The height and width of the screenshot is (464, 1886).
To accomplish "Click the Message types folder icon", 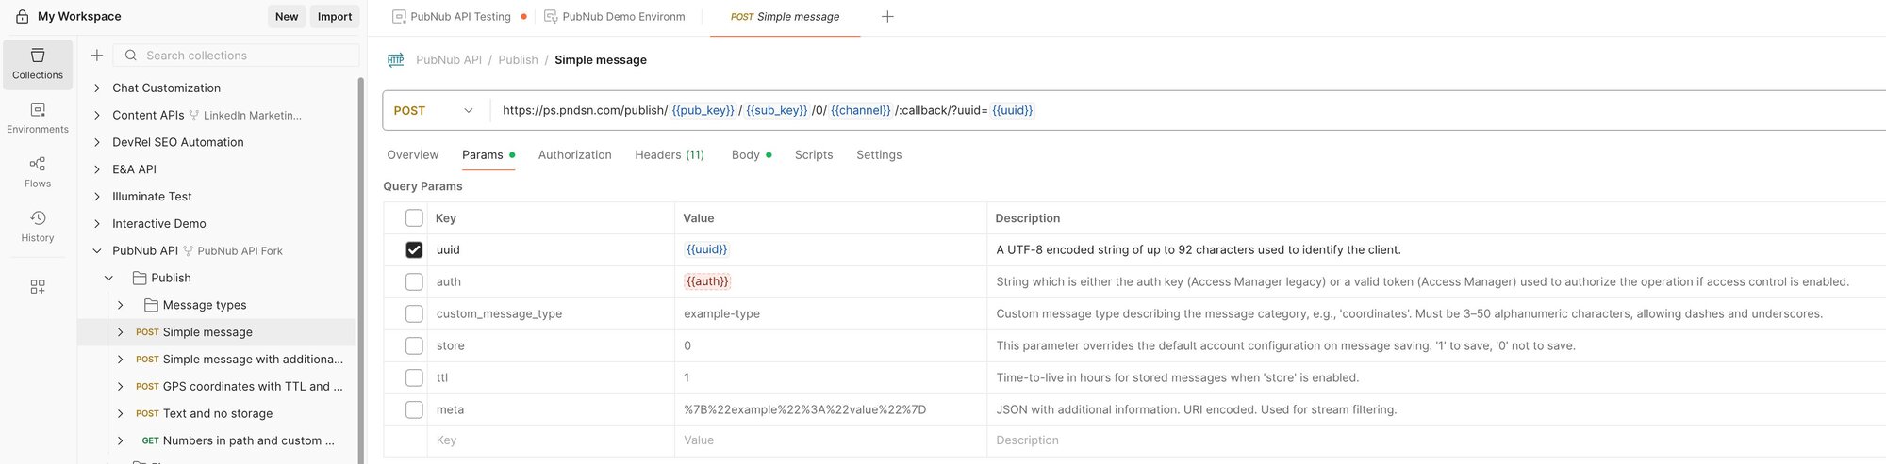I will tap(151, 305).
